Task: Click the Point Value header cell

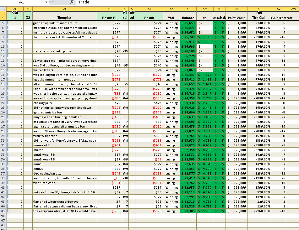Action: click(x=236, y=16)
